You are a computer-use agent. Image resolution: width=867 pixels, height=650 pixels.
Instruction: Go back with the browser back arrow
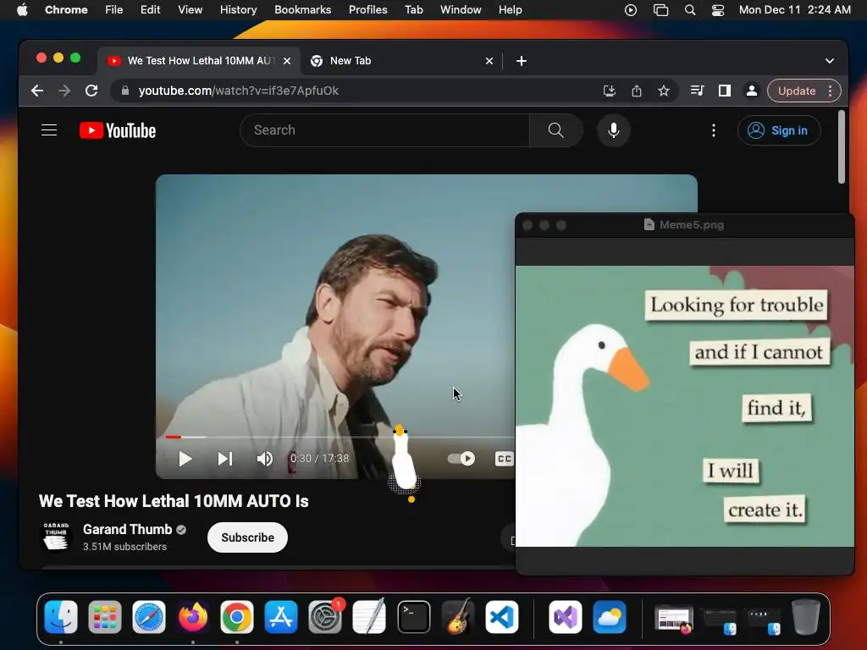(x=37, y=91)
